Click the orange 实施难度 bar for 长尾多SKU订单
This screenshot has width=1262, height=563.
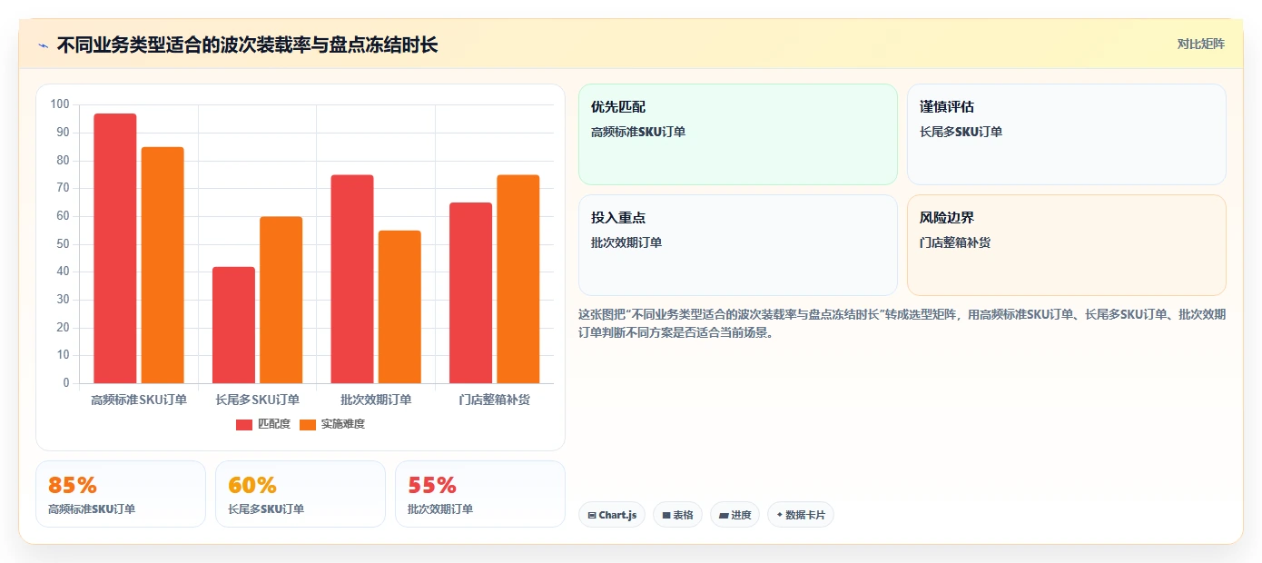281,300
